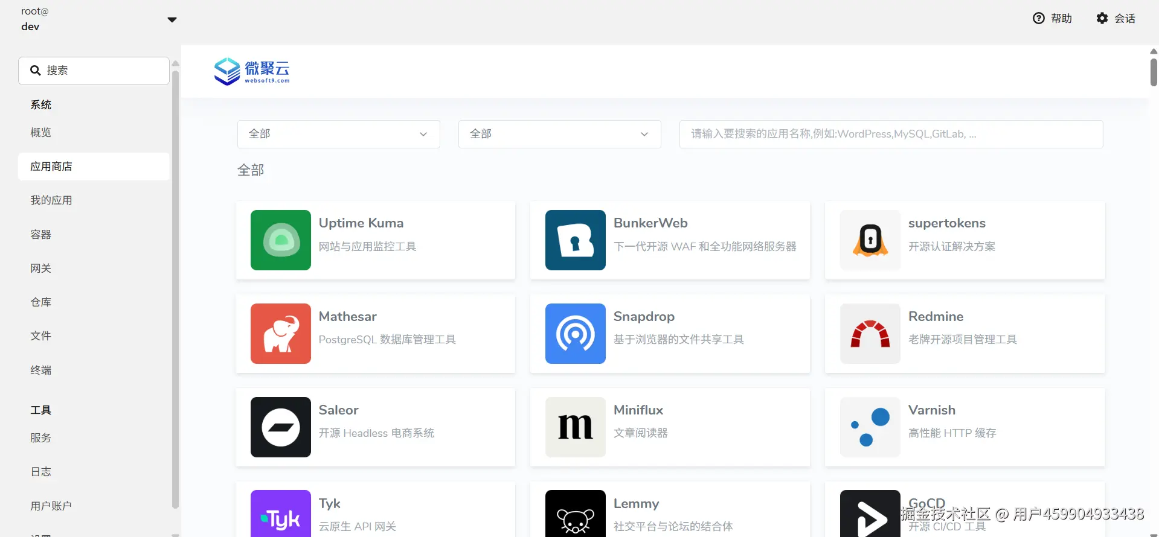Open the Uptime Kuma app icon
Viewport: 1159px width, 537px height.
(281, 240)
